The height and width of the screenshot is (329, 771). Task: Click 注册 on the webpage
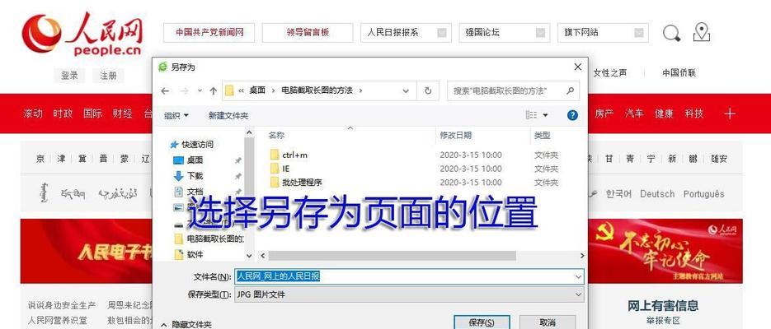tap(108, 76)
